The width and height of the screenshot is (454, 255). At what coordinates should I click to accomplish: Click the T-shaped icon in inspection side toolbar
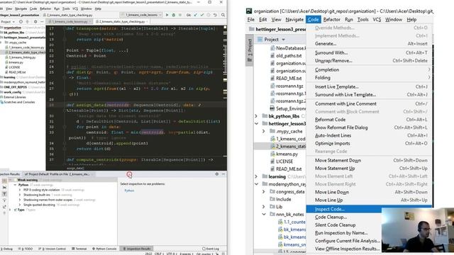click(x=4, y=194)
